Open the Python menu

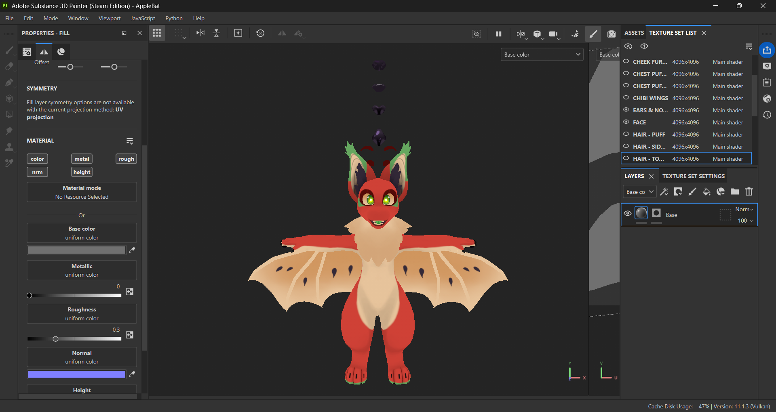pyautogui.click(x=174, y=18)
